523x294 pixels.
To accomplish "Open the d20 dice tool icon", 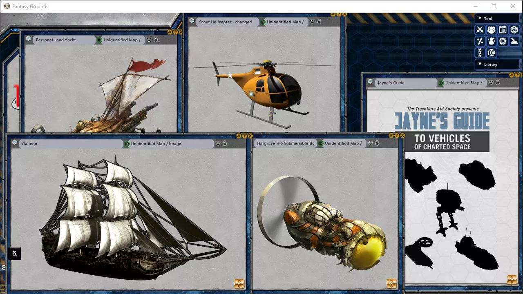I will (514, 30).
